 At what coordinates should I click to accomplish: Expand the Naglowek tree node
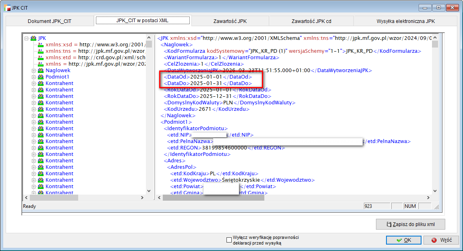[x=33, y=71]
